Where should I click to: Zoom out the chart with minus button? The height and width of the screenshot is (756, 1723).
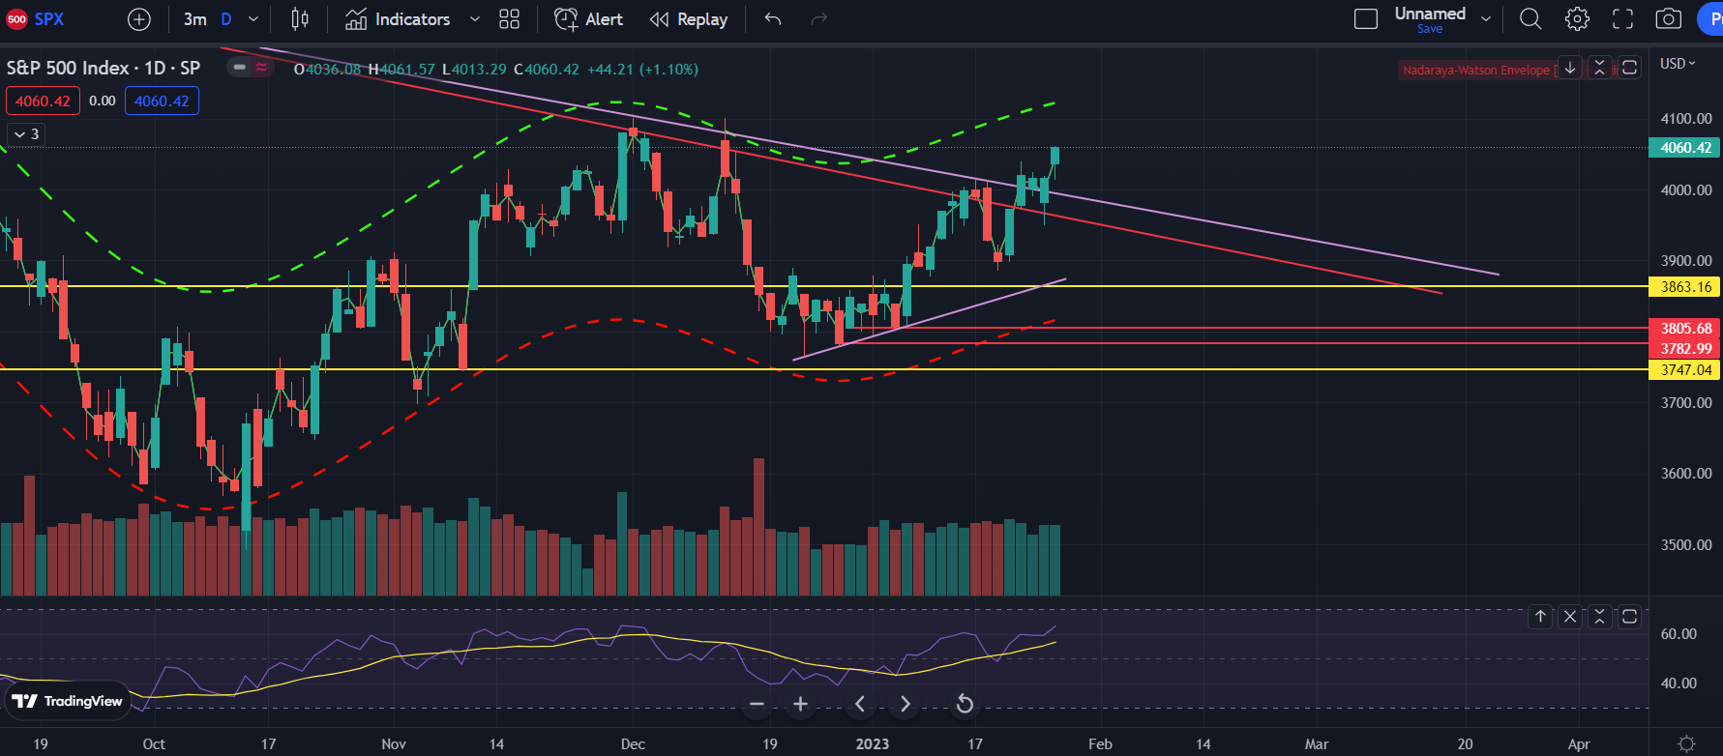click(x=758, y=704)
